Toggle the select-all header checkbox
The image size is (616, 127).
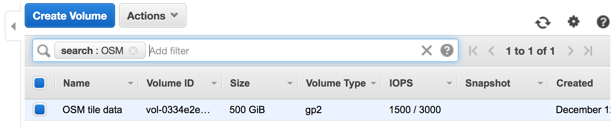pos(40,83)
